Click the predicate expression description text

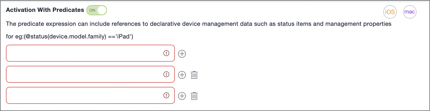point(199,24)
